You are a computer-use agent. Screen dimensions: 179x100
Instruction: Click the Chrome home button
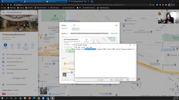[x=11, y=5]
